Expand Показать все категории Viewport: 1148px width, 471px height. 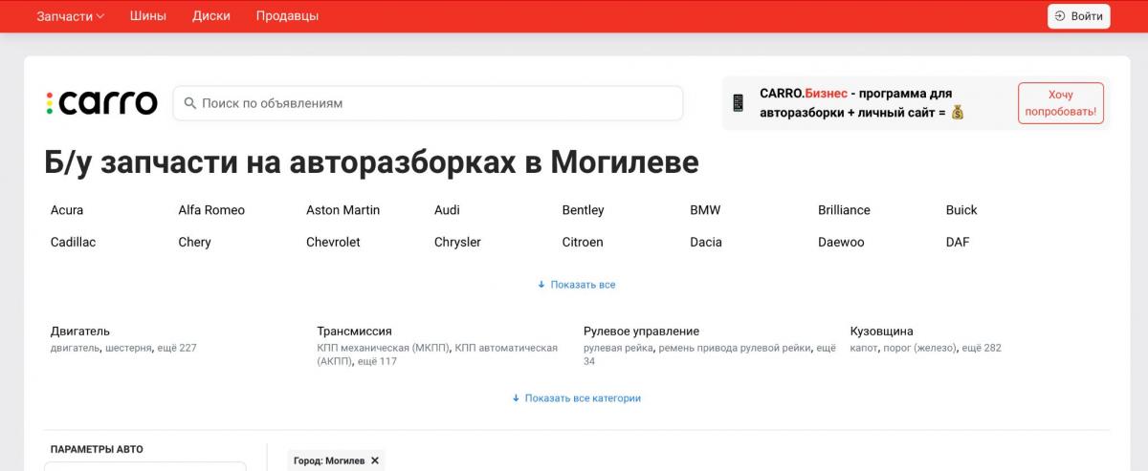[x=577, y=398]
